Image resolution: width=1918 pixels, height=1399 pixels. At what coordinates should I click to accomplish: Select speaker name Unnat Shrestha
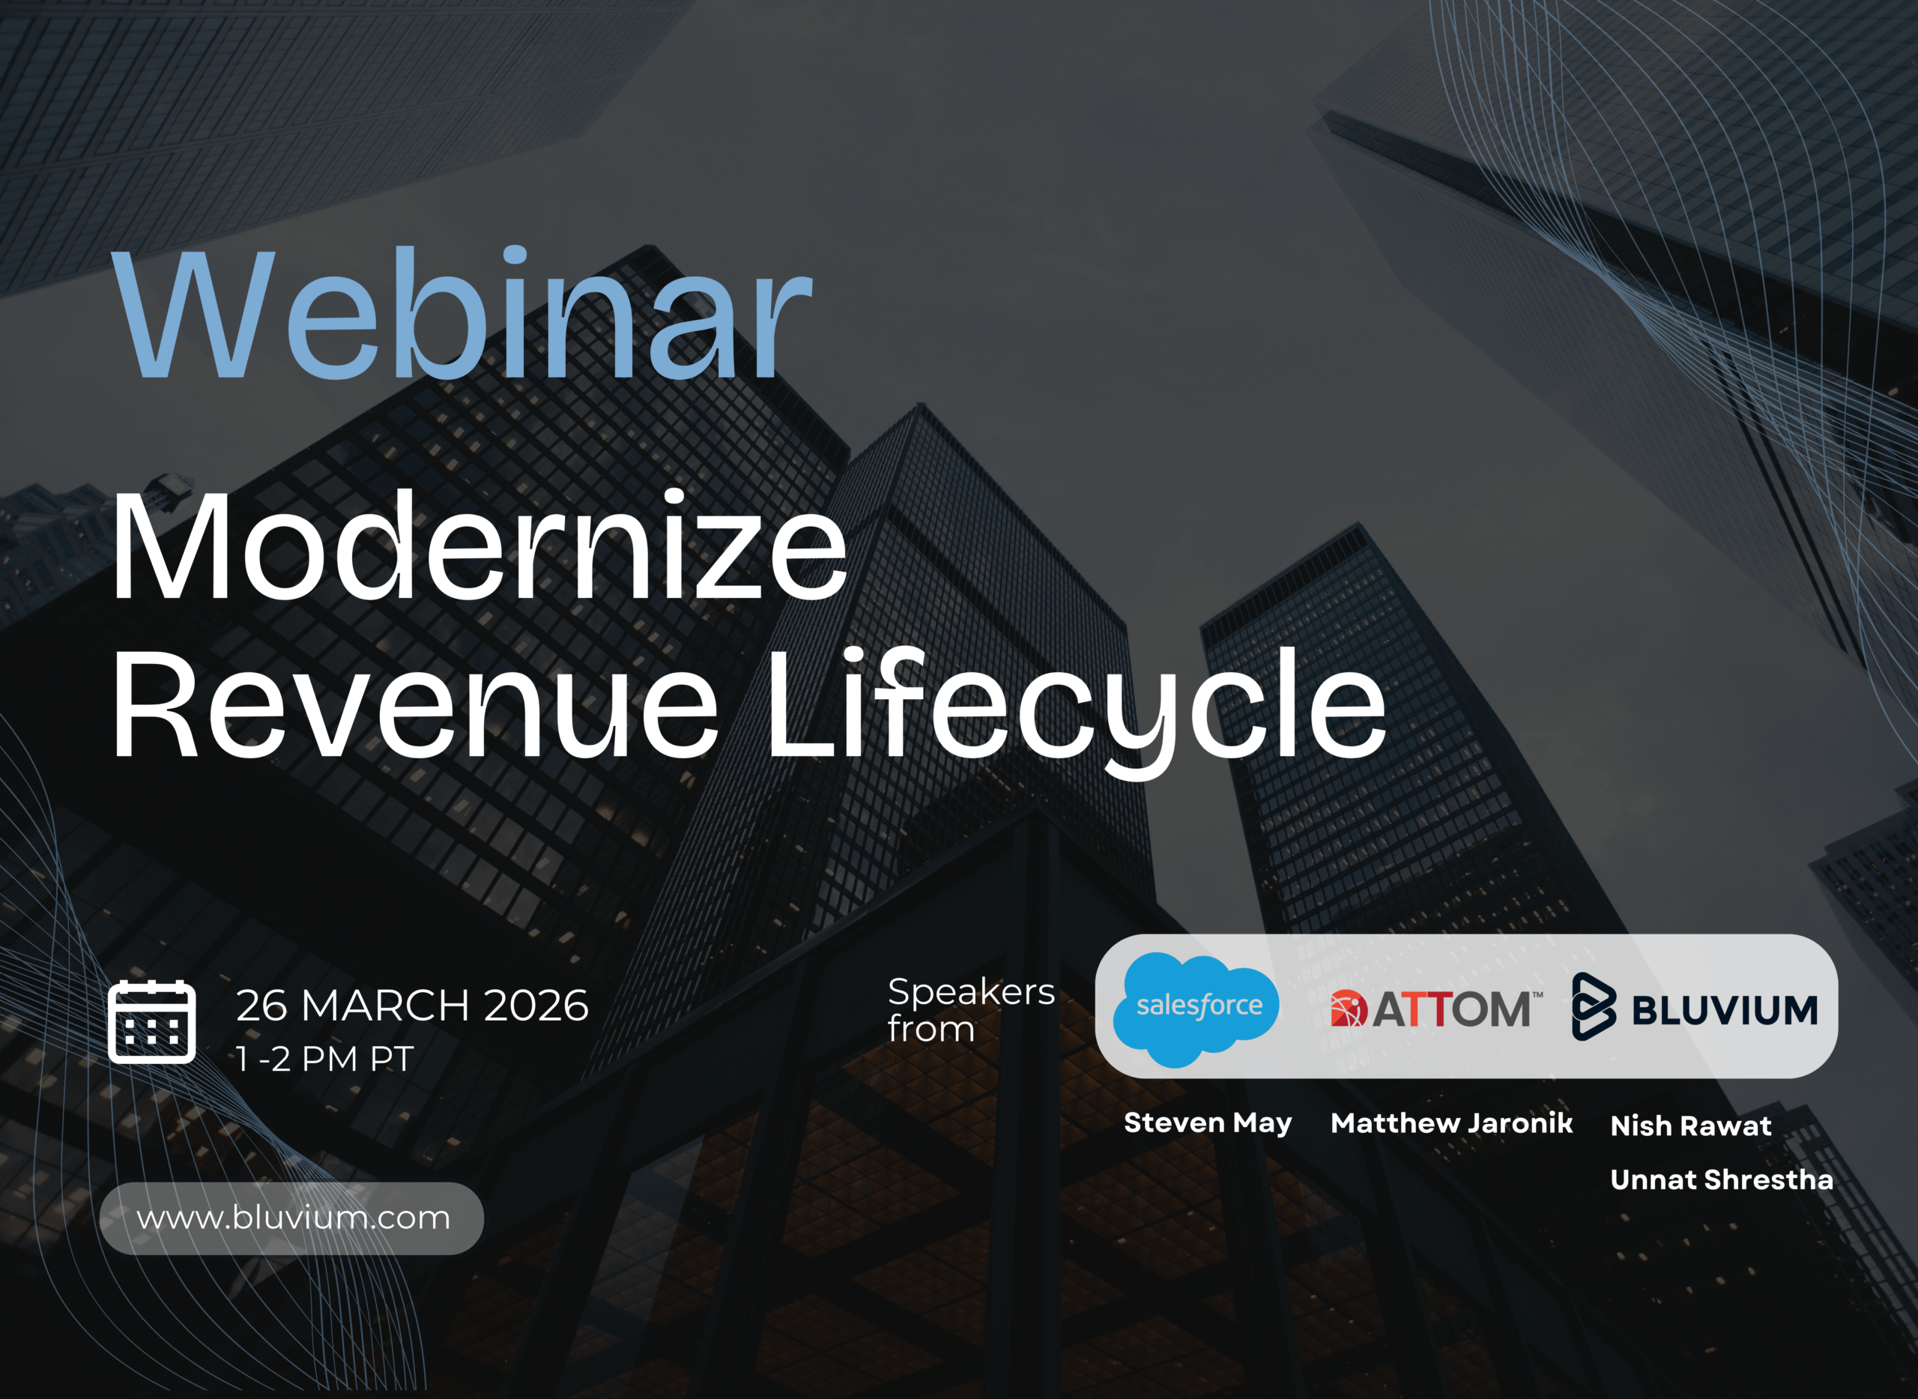[x=1722, y=1179]
